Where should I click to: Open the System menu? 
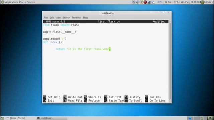(31, 2)
